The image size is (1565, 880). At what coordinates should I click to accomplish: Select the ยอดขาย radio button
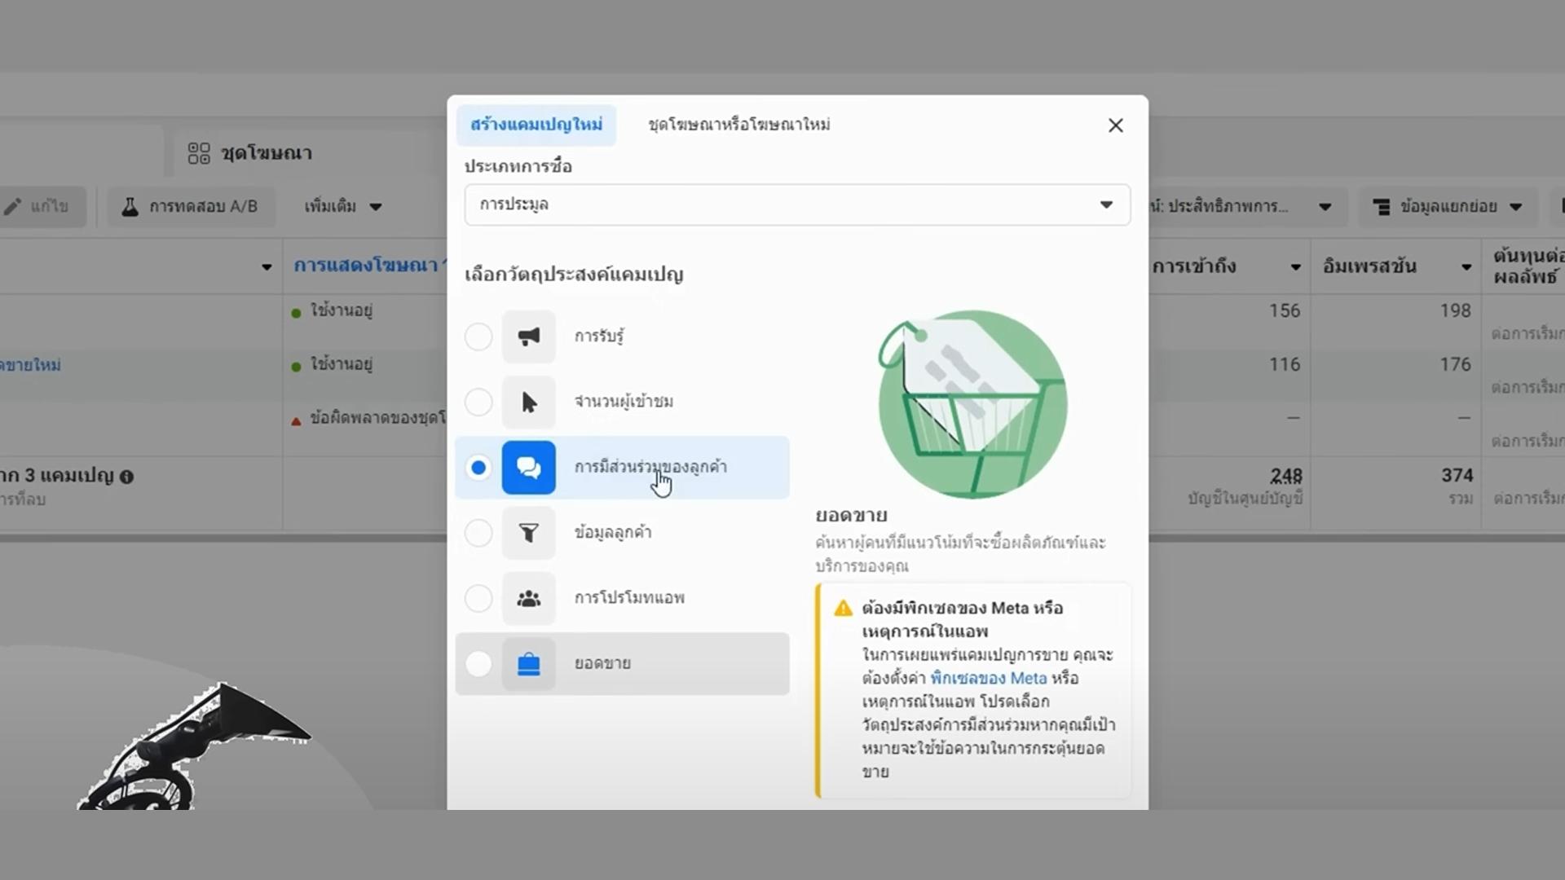pos(478,664)
